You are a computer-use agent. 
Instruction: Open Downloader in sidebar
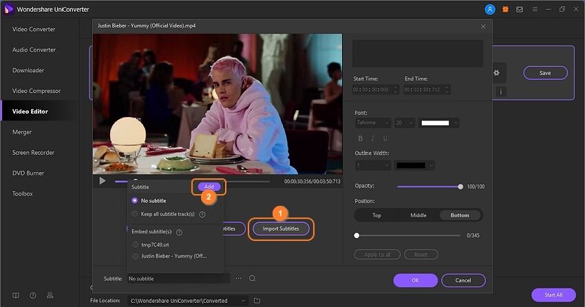(28, 70)
